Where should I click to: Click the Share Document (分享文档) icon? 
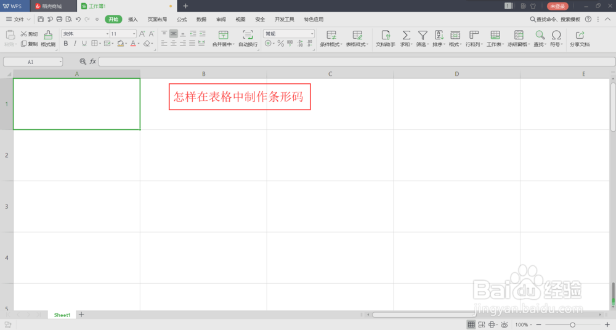pyautogui.click(x=580, y=35)
